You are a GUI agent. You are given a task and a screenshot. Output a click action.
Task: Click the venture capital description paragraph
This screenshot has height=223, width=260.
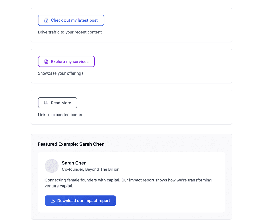click(x=128, y=183)
